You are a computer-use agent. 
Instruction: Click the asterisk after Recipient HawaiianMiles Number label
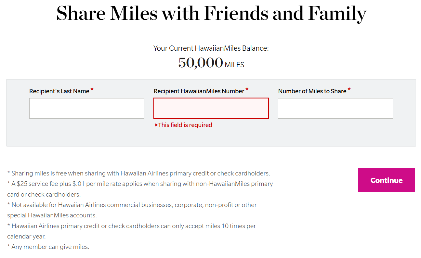(247, 90)
